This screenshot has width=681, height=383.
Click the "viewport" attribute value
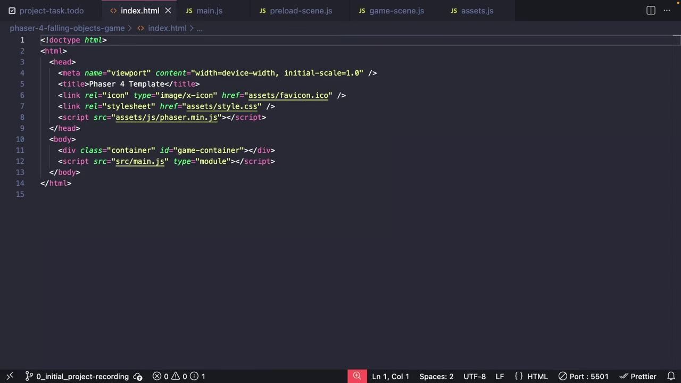coord(129,73)
